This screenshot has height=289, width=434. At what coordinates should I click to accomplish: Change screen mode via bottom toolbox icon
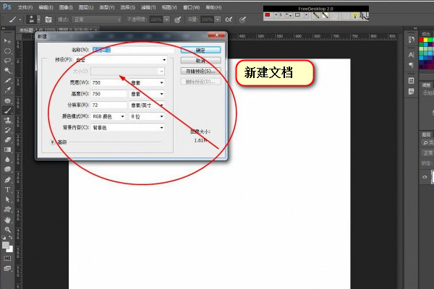click(7, 268)
